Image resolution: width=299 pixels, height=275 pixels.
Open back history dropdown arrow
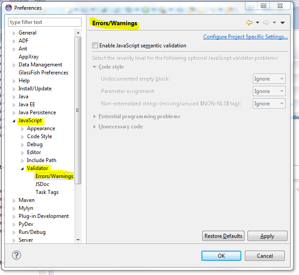(x=257, y=23)
